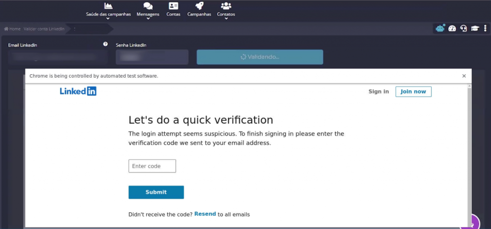Viewport: 491px width, 229px height.
Task: Go to Home breadcrumb
Action: click(12, 29)
